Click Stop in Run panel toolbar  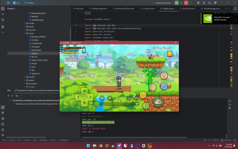tap(12, 96)
